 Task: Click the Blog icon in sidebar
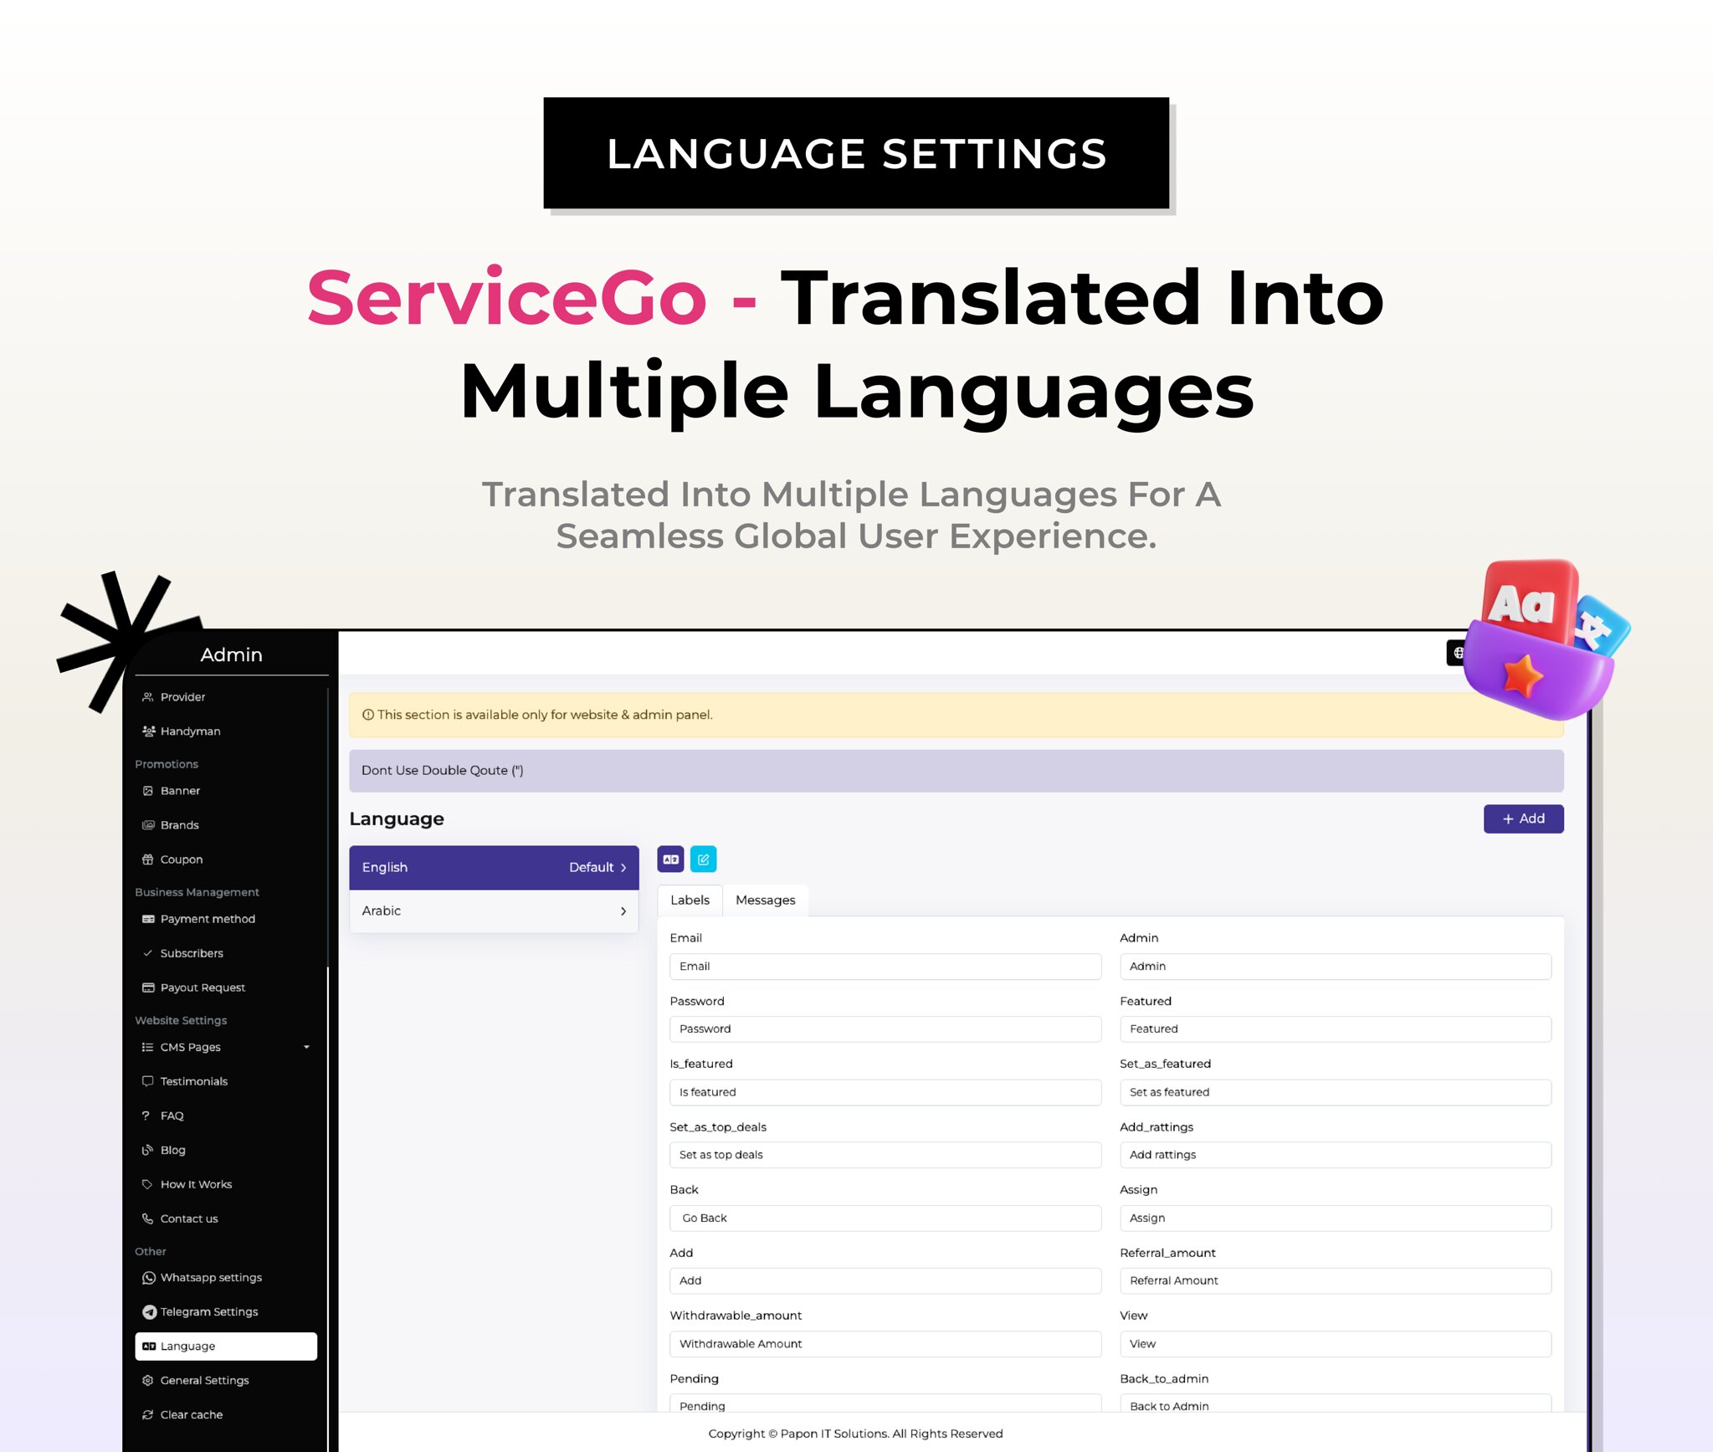click(x=148, y=1150)
